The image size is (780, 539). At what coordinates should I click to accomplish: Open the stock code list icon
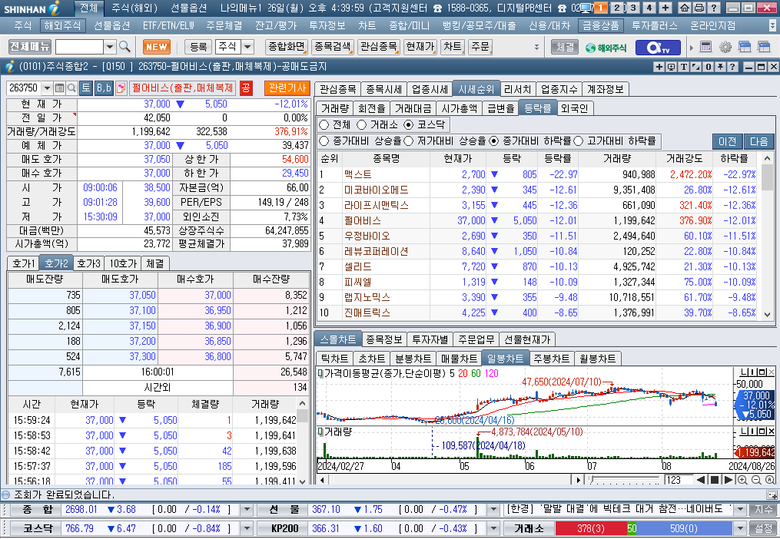click(60, 88)
